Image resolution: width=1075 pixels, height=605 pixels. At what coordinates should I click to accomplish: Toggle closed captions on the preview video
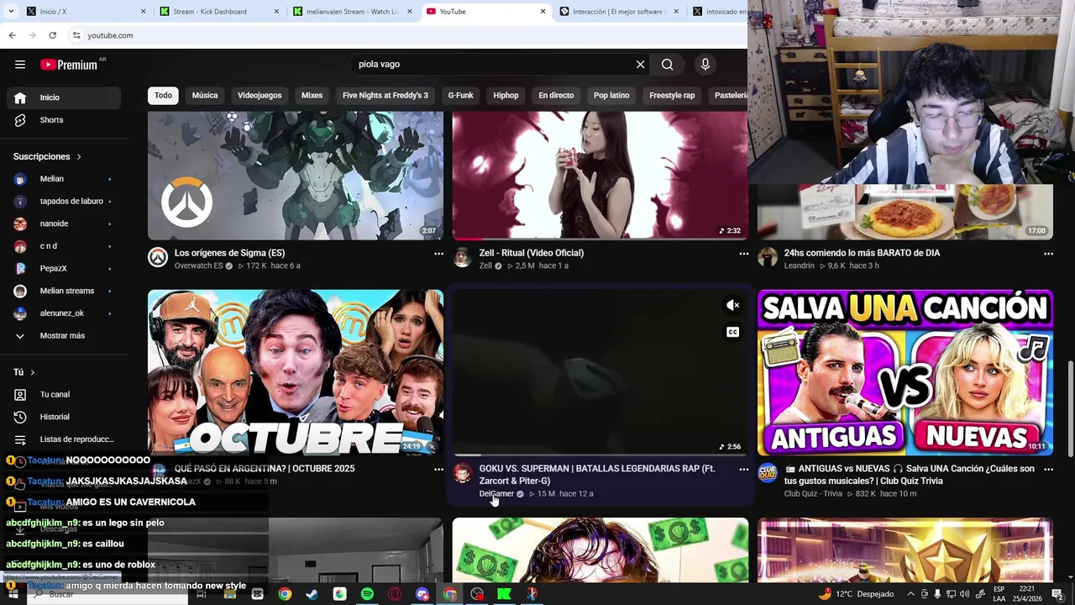(x=732, y=332)
